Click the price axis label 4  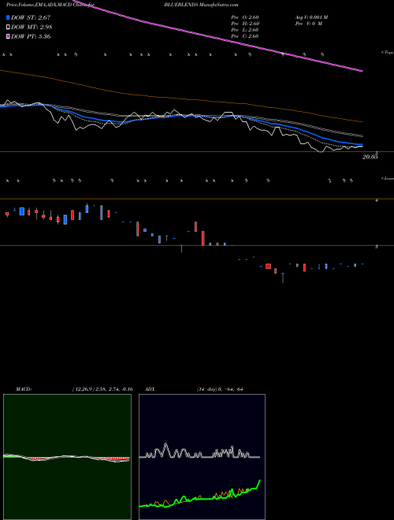377,201
